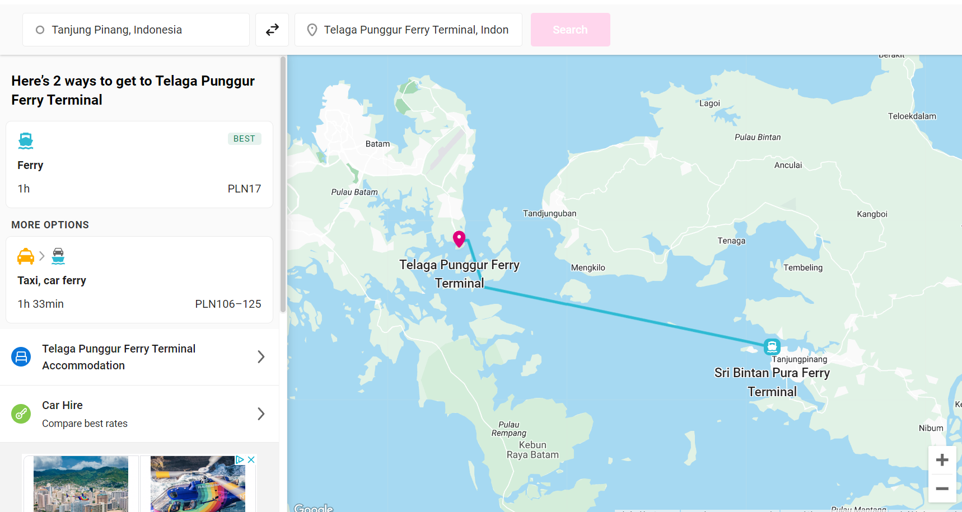Click the blue accommodation bed icon
The image size is (962, 512).
(21, 357)
